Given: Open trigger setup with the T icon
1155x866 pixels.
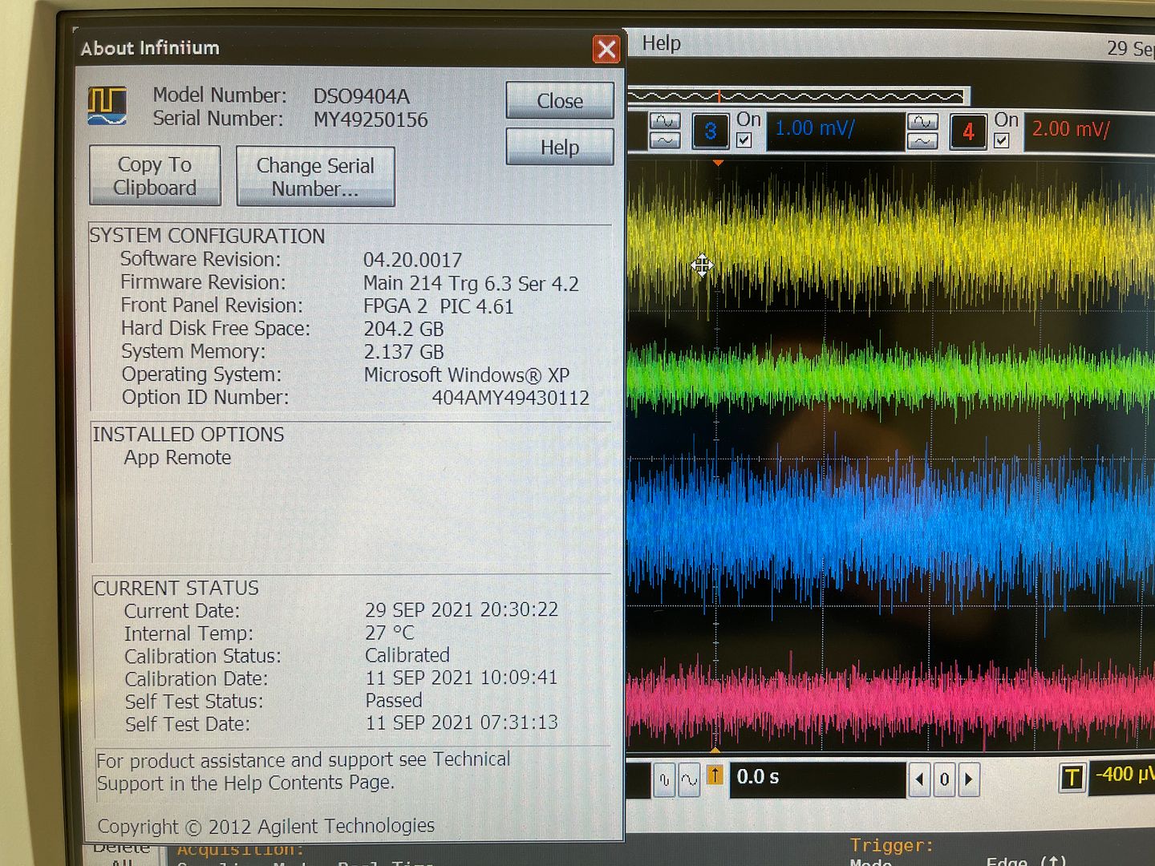Looking at the screenshot, I should tap(1072, 777).
